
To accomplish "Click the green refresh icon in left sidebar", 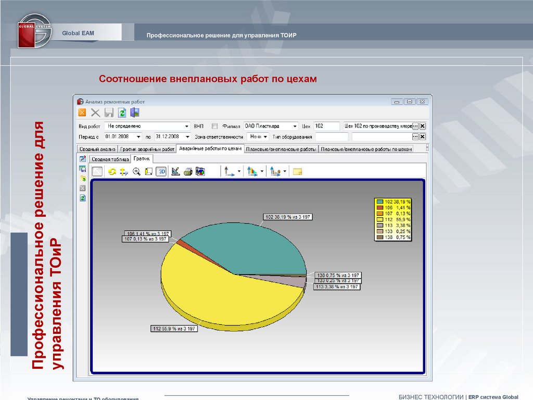I will point(83,198).
